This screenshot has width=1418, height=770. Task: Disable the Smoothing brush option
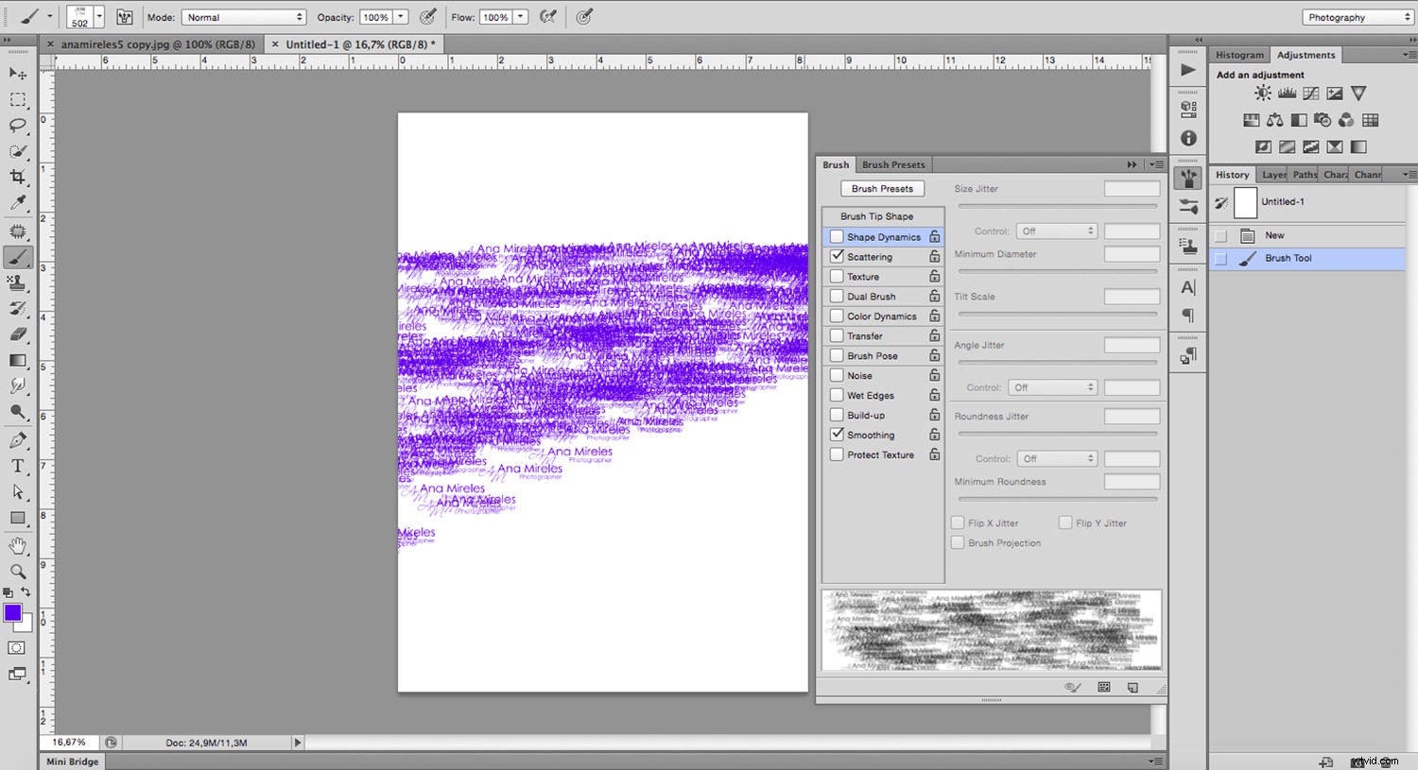[837, 435]
